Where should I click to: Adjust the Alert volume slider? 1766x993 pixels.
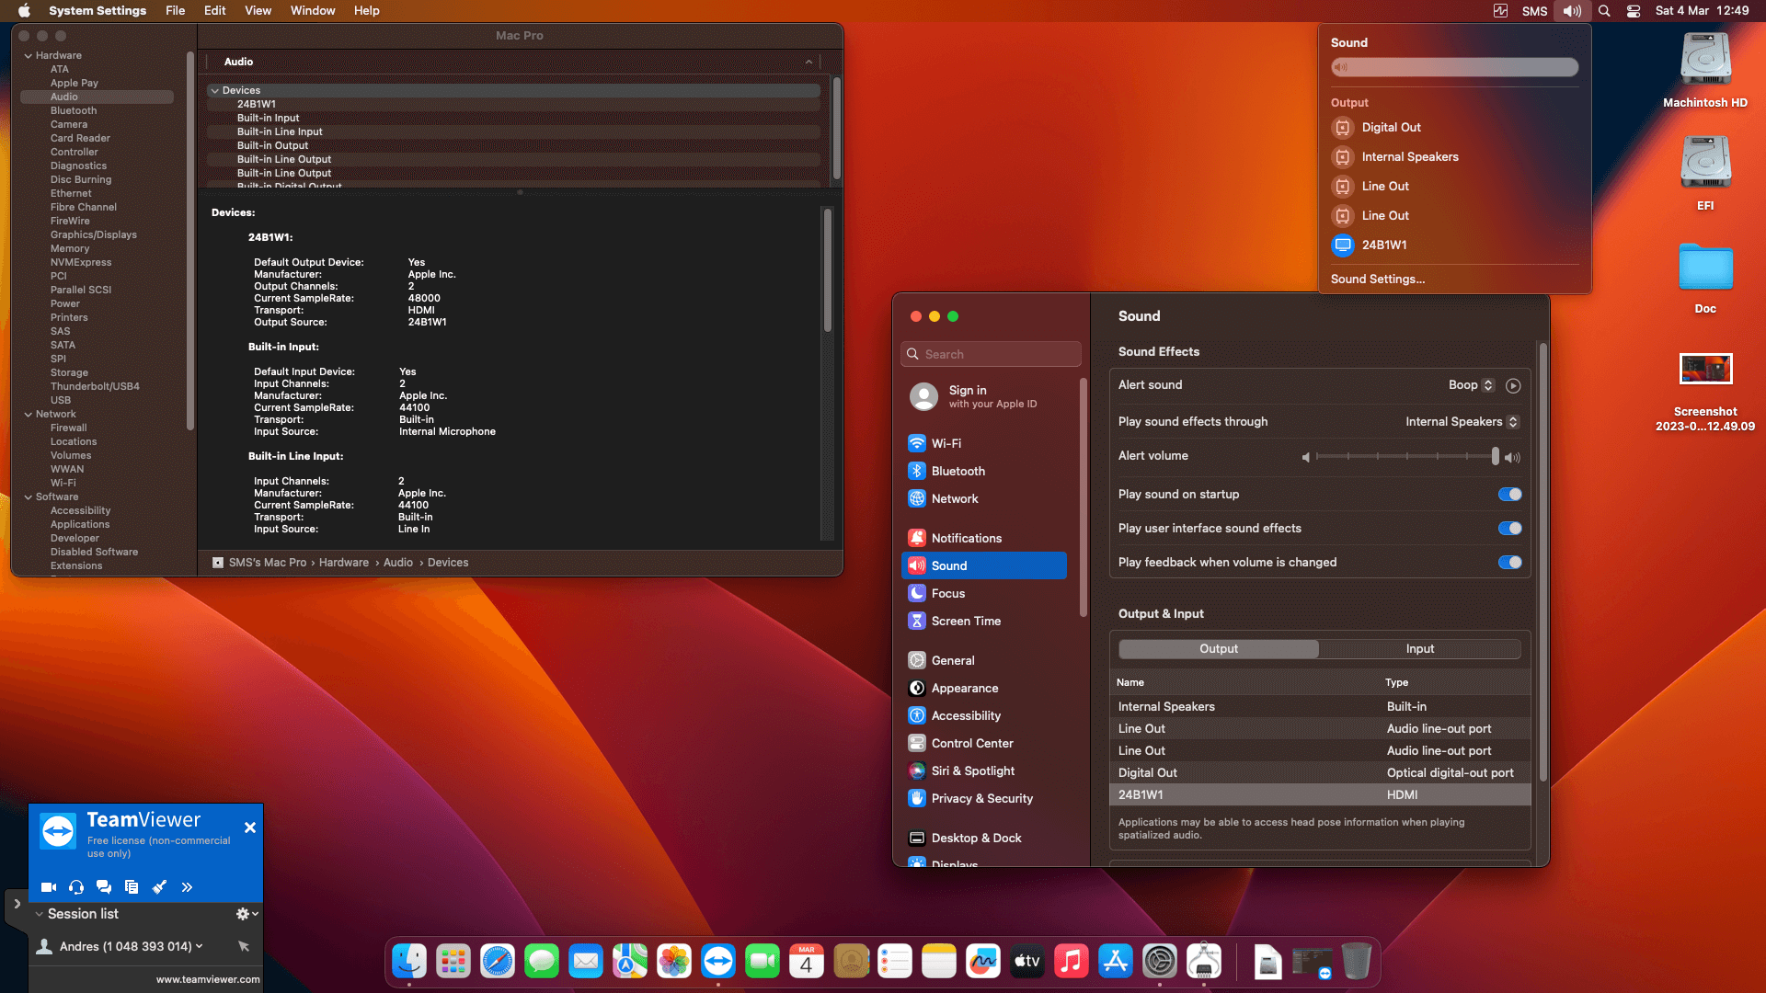point(1495,457)
